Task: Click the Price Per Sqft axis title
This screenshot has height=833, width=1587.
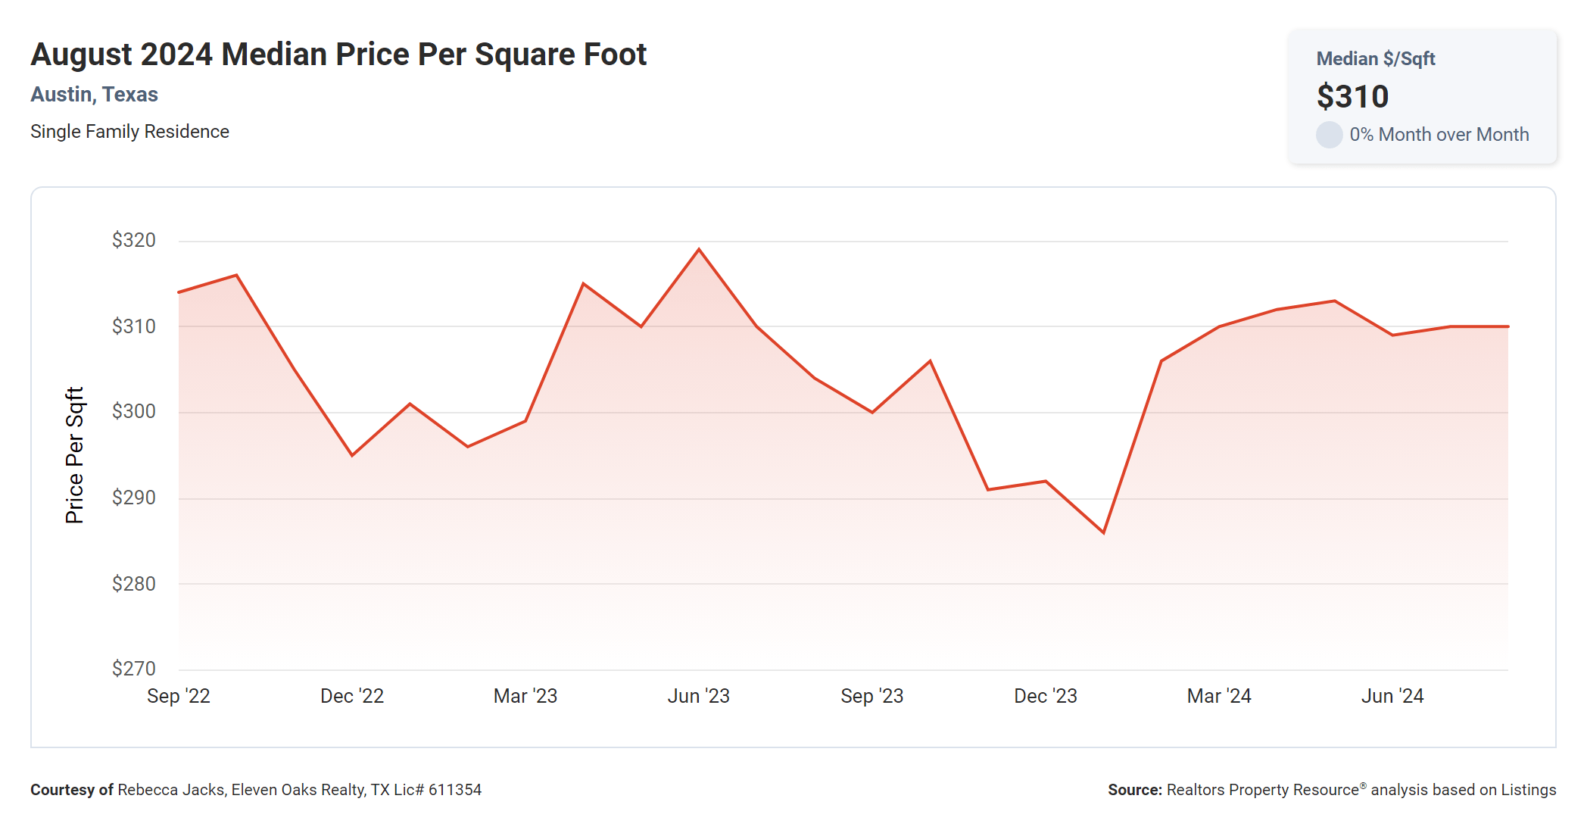Action: pos(74,455)
